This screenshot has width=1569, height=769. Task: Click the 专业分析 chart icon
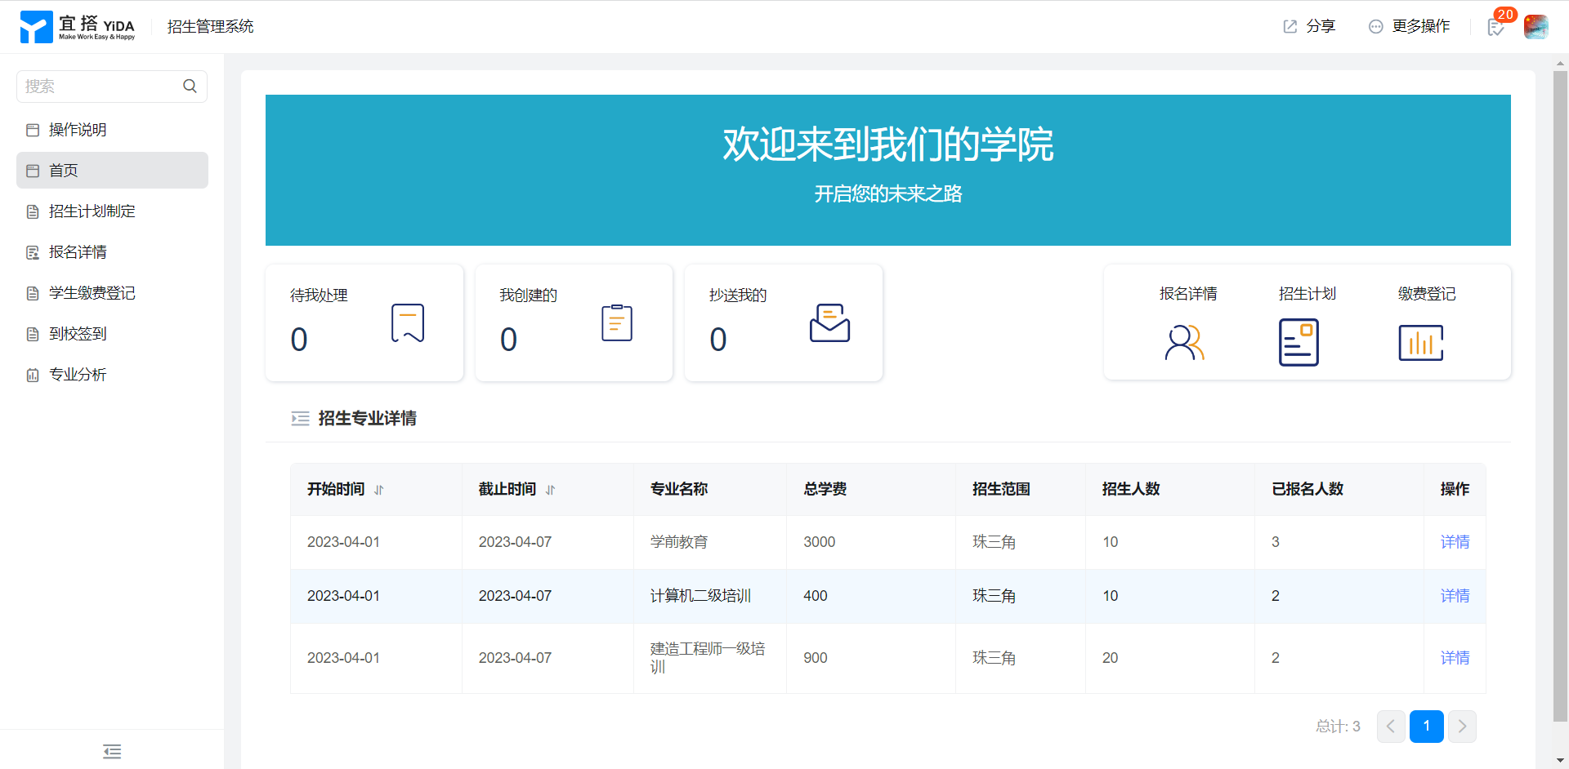point(33,375)
